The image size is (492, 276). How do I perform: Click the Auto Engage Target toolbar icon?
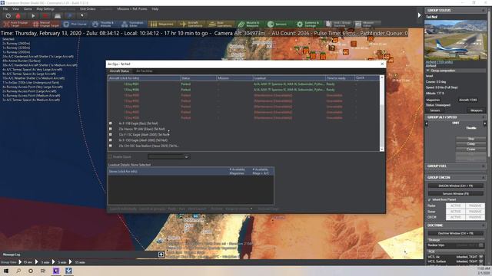click(x=15, y=24)
